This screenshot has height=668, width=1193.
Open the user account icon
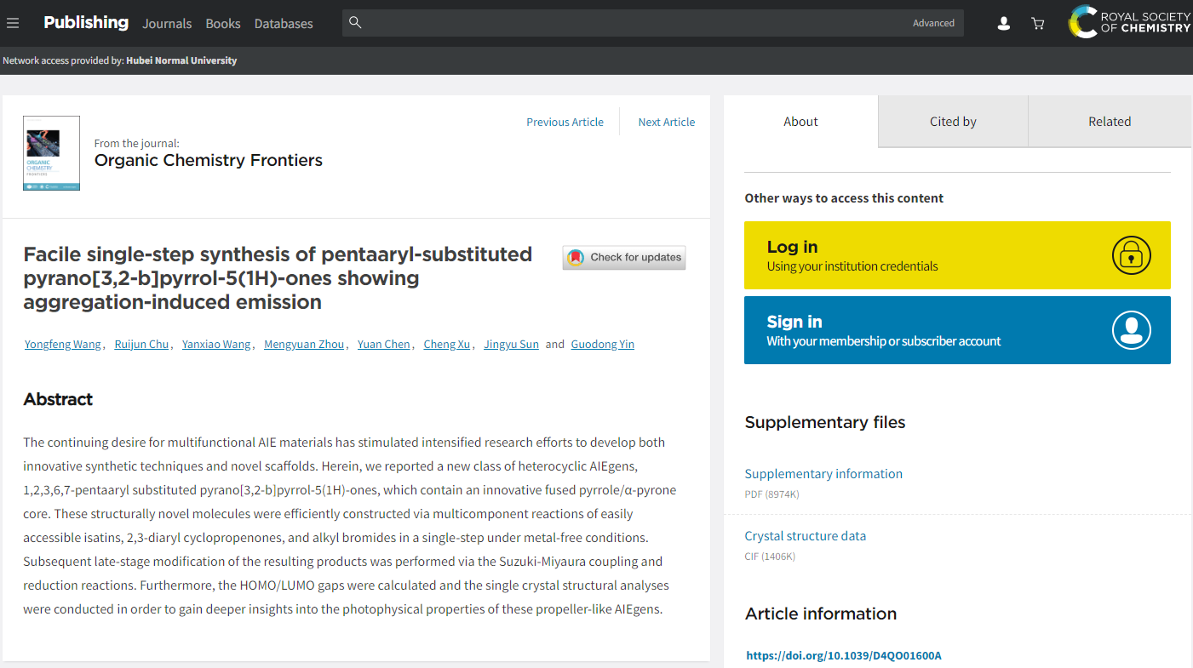pos(1004,24)
